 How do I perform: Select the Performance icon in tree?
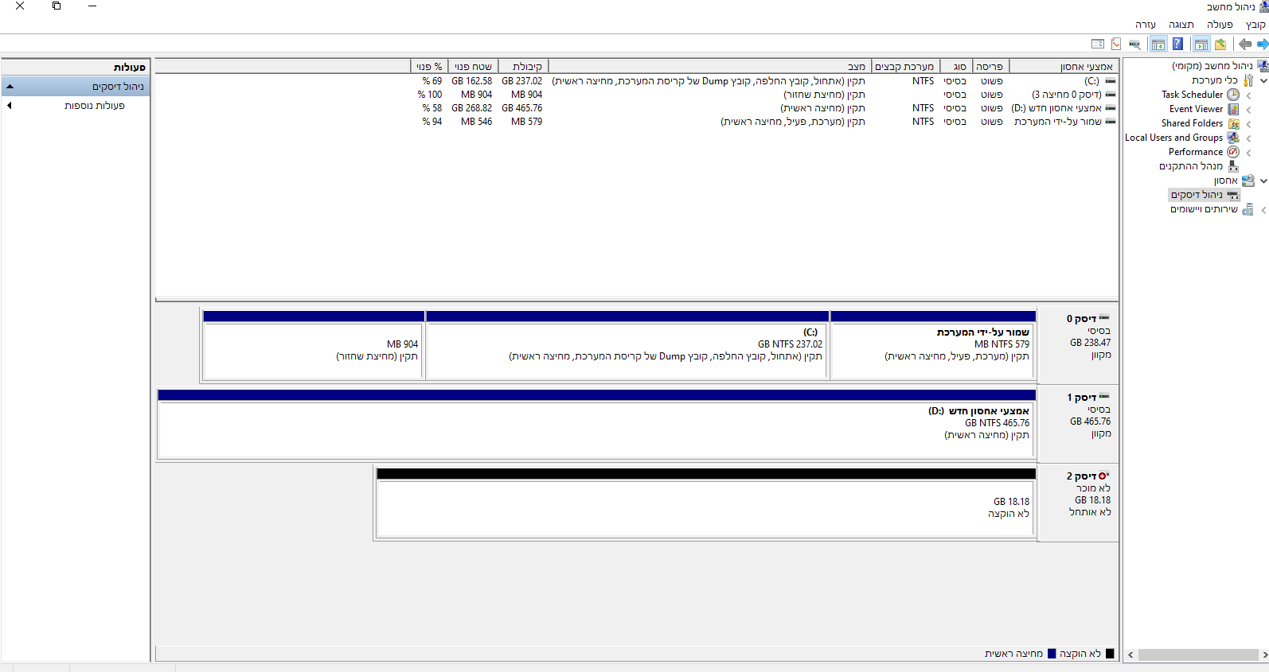[x=1233, y=152]
